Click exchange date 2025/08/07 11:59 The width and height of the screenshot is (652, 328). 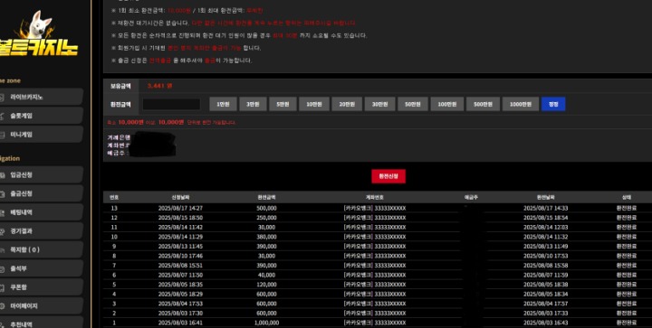point(545,275)
